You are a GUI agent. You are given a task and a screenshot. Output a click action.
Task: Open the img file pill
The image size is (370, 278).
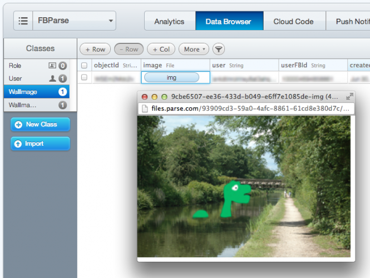tap(171, 78)
